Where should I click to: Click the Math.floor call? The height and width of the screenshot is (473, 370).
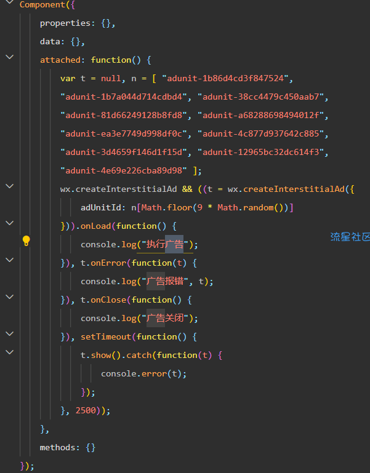pos(166,207)
